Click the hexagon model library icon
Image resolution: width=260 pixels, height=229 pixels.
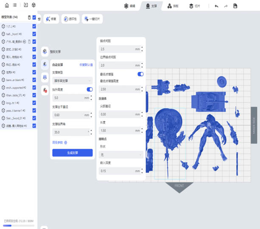point(34,5)
